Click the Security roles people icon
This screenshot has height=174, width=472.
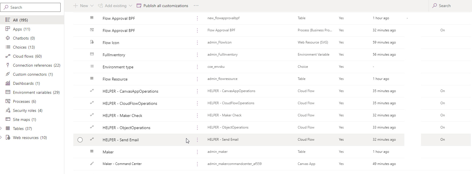pyautogui.click(x=8, y=110)
